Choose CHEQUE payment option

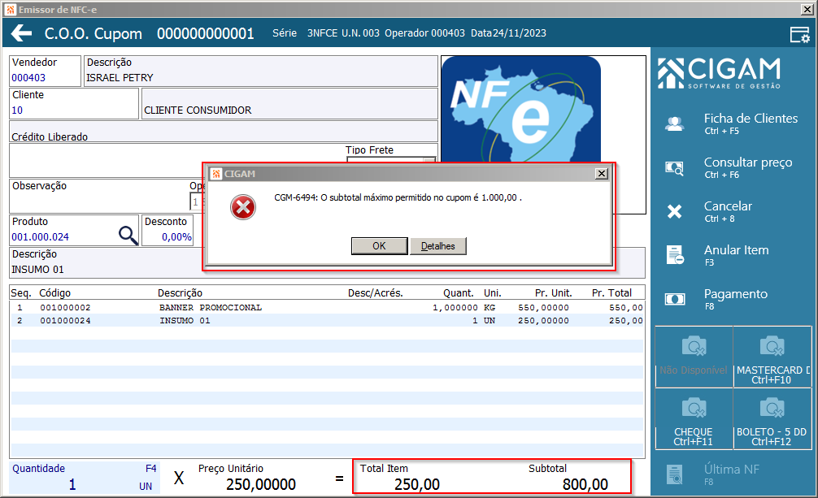(694, 418)
